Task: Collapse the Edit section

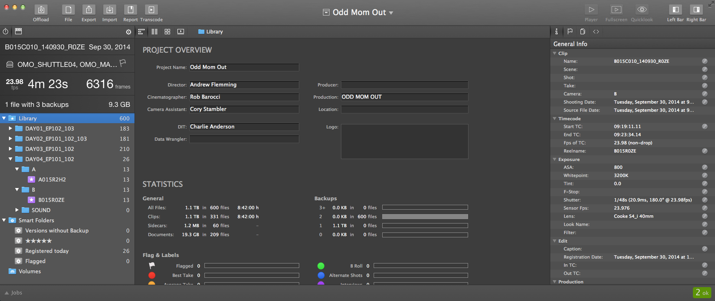Action: pyautogui.click(x=555, y=241)
